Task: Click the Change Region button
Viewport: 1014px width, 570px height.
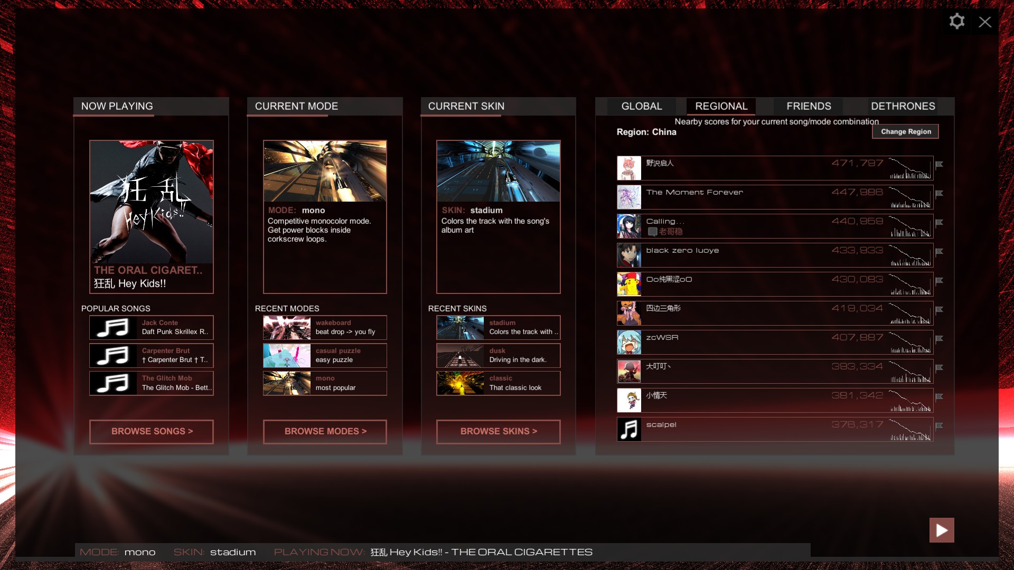Action: 905,131
